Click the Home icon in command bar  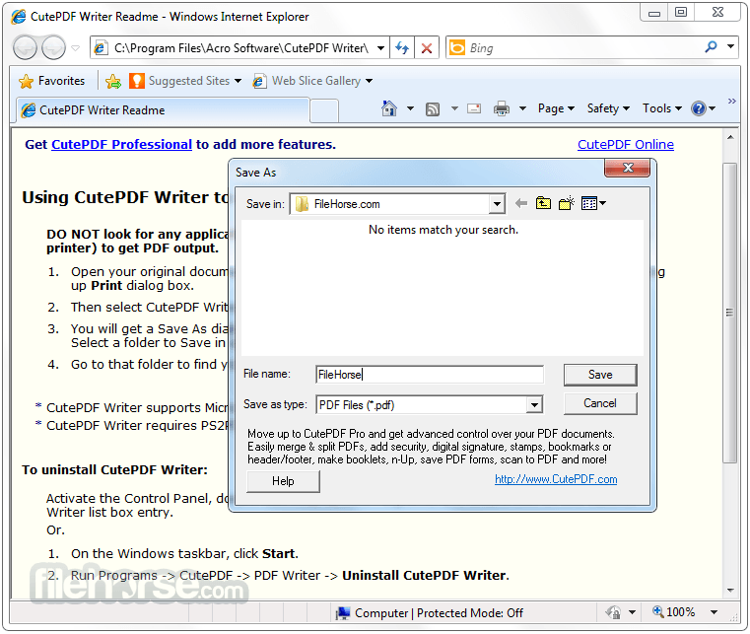click(x=389, y=109)
